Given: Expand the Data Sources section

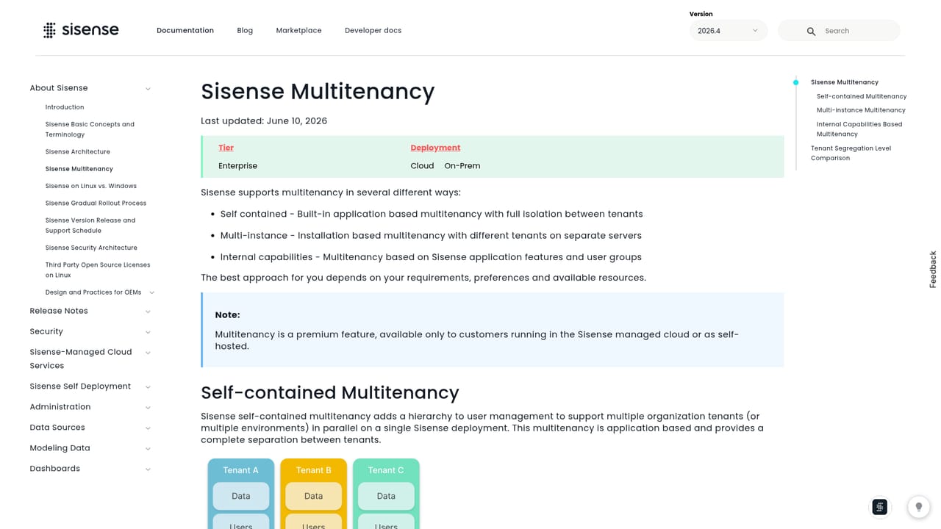Looking at the screenshot, I should click(x=148, y=428).
